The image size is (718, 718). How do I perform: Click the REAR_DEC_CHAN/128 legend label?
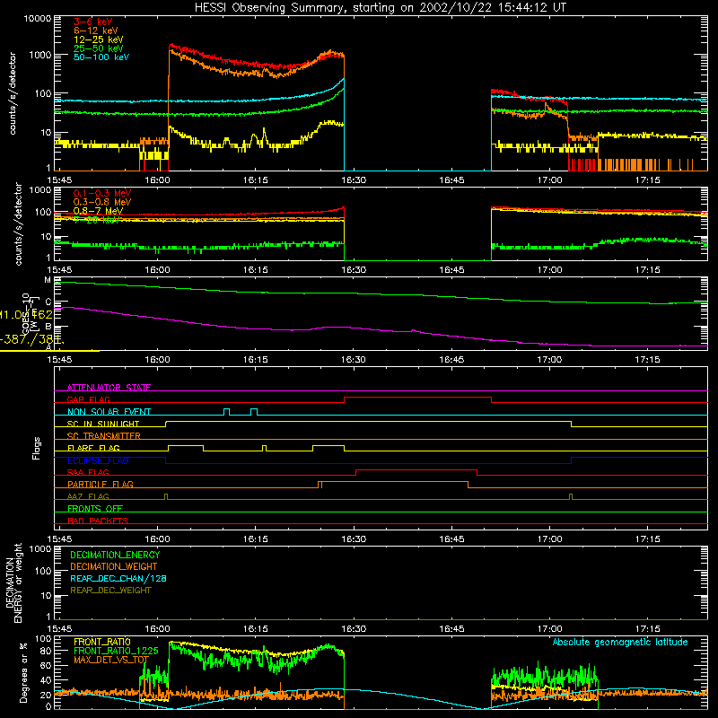click(x=118, y=578)
